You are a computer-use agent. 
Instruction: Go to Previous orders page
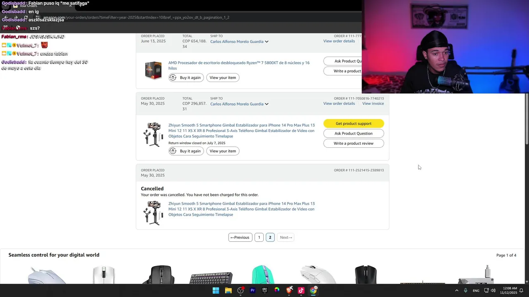[240, 237]
